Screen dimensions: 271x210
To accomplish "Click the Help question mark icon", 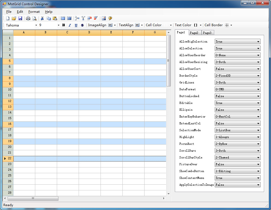I will 110,18.
